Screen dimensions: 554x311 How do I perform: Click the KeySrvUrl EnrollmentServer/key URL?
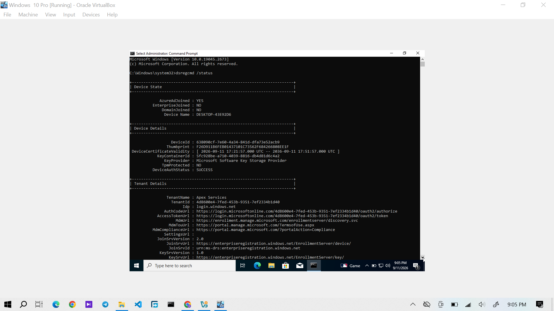(270, 257)
